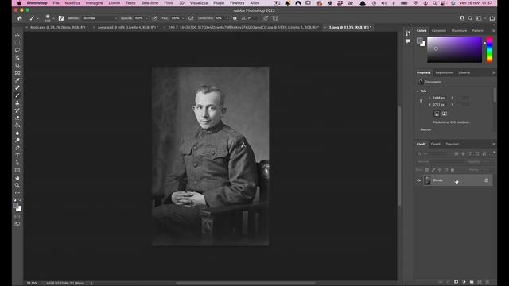Image resolution: width=509 pixels, height=286 pixels.
Task: Open the brush preset picker arrow
Action: click(53, 18)
